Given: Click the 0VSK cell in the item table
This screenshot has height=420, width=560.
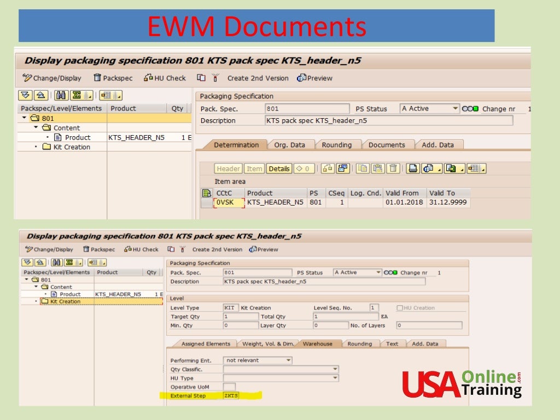Looking at the screenshot, I should tap(229, 202).
